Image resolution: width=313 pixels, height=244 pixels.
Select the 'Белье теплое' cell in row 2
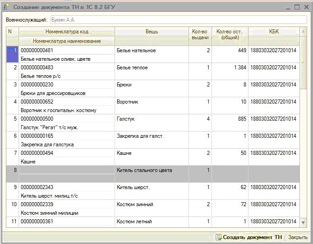pos(152,68)
